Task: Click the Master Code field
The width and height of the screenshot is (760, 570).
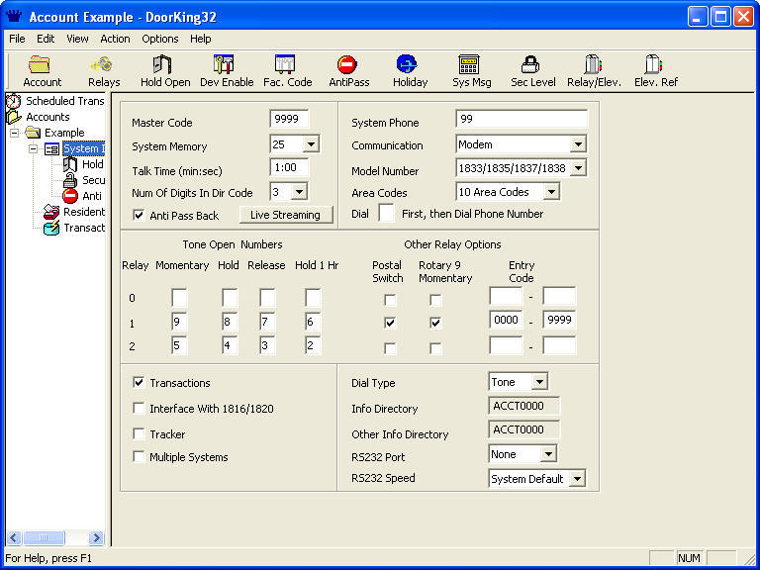Action: click(289, 119)
